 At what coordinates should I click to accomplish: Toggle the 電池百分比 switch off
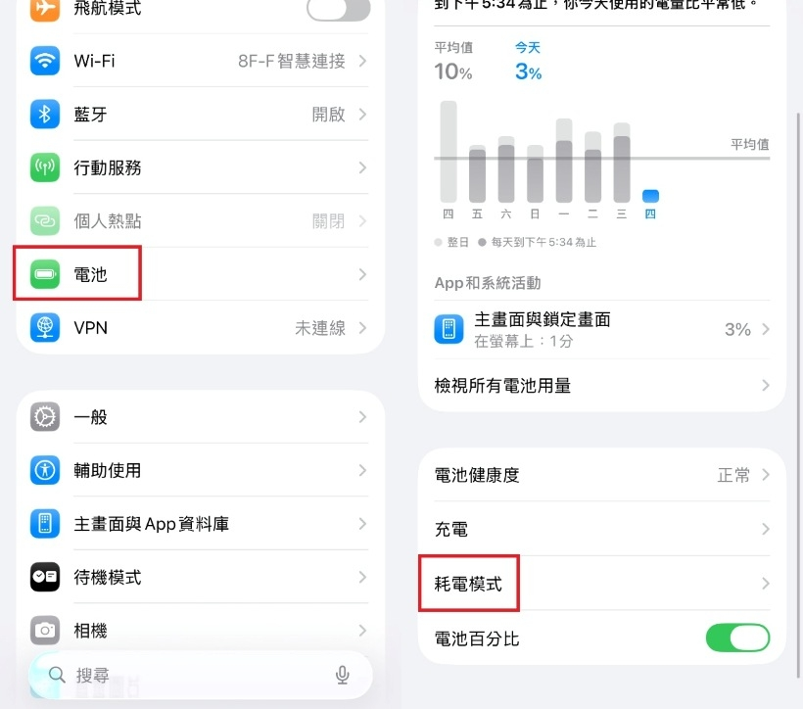click(x=737, y=638)
